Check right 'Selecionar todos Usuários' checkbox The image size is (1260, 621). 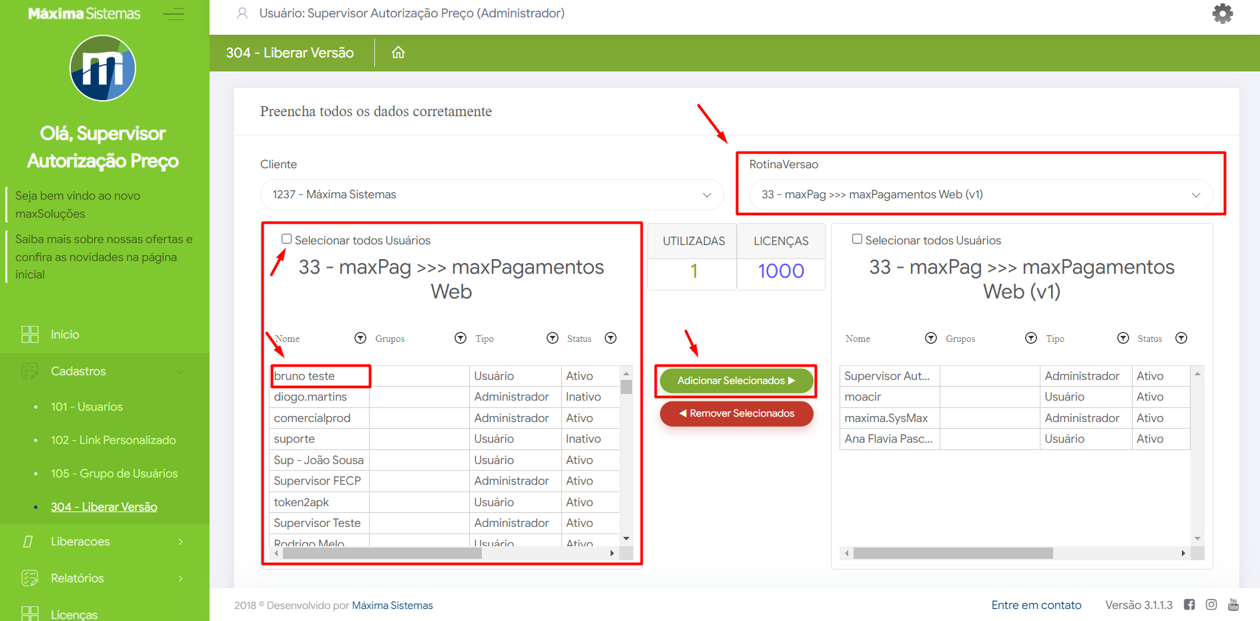pos(857,239)
